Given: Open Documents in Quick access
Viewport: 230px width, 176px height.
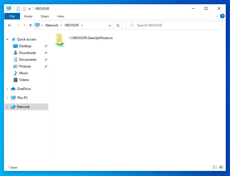Looking at the screenshot, I should click(x=28, y=60).
